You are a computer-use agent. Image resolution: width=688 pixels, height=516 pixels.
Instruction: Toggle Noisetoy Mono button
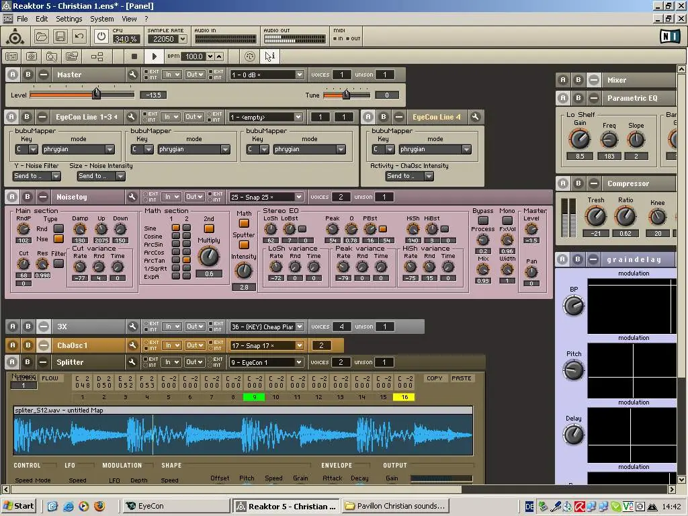coord(507,220)
